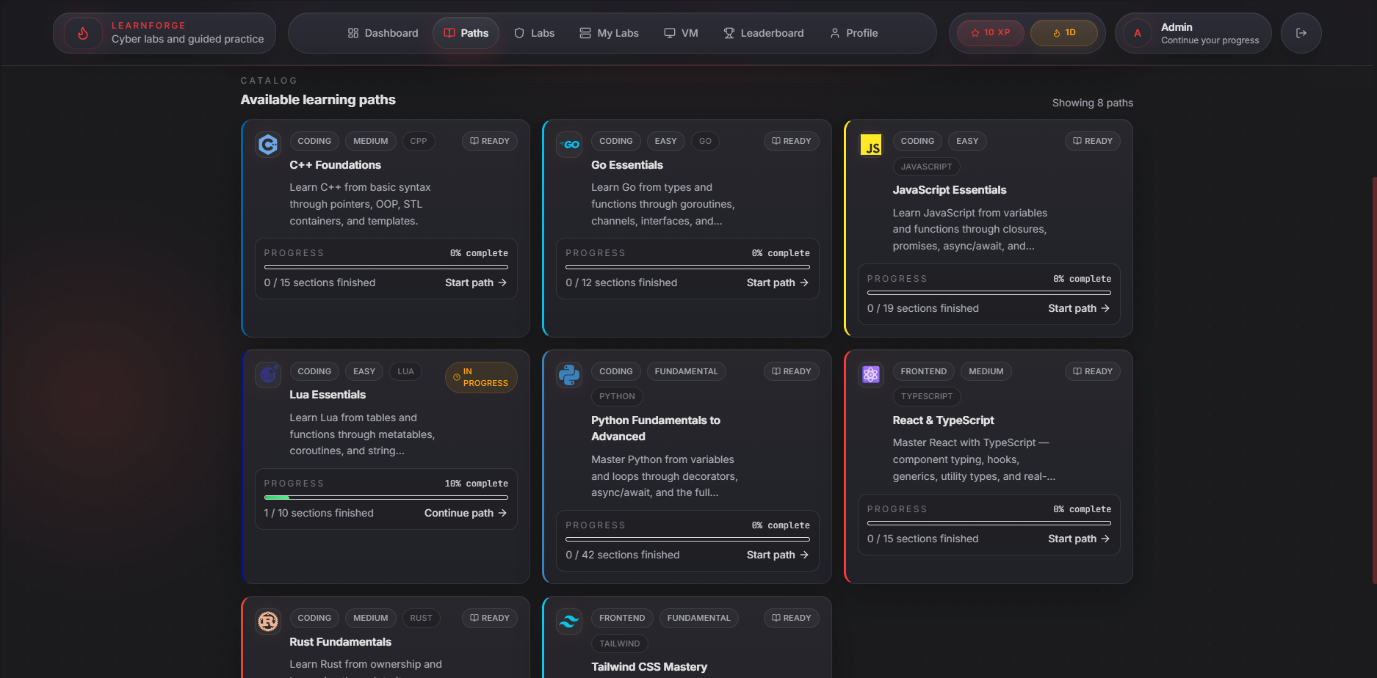This screenshot has height=678, width=1377.
Task: Click the GO tag on Go Essentials
Action: 705,141
